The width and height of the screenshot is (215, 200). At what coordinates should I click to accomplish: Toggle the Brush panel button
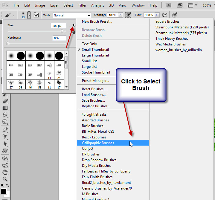coord(36,15)
